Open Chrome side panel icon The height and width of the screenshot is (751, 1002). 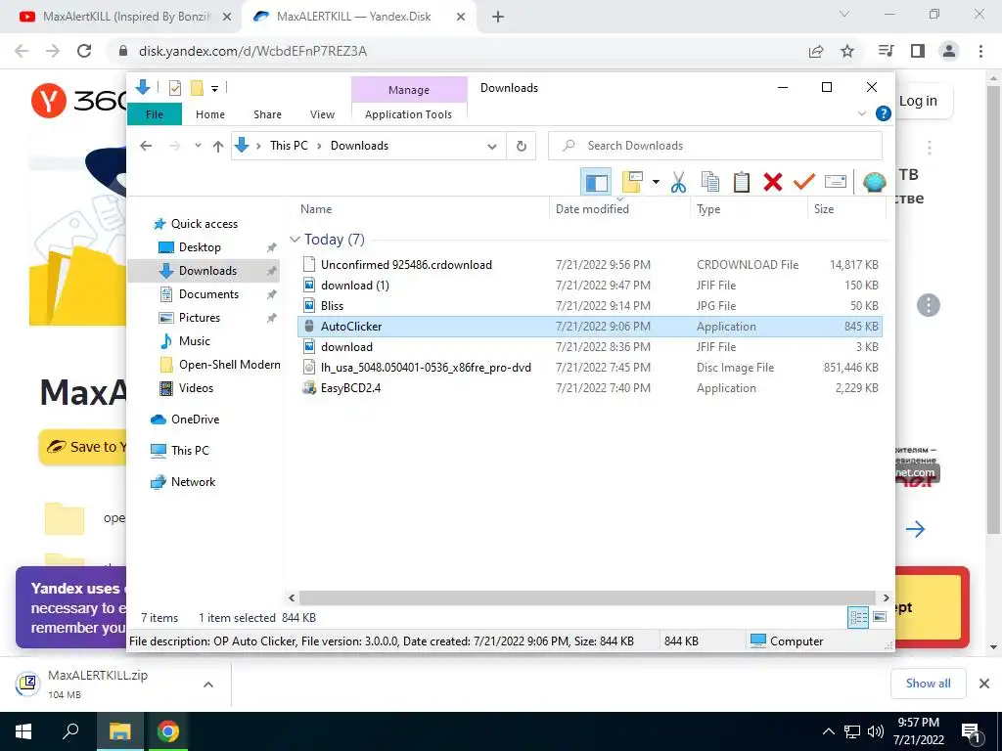918,51
